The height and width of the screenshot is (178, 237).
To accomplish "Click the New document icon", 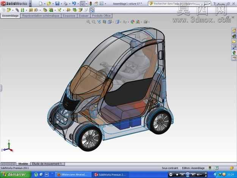I will click(41, 3).
